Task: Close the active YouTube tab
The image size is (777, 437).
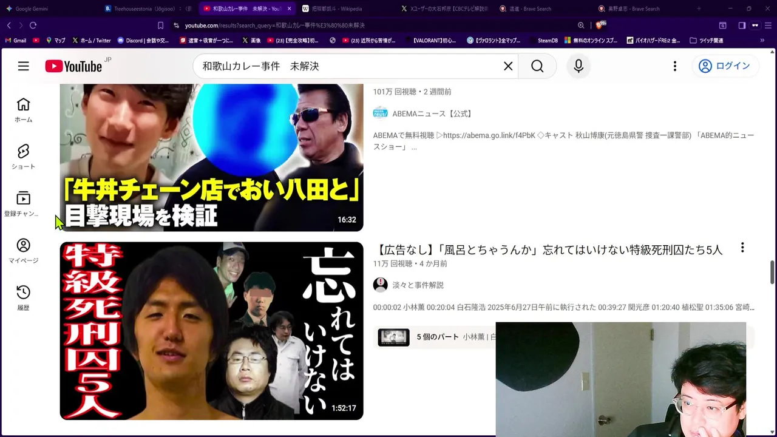Action: click(289, 8)
